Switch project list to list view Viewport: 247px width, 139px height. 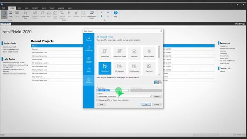(160, 82)
